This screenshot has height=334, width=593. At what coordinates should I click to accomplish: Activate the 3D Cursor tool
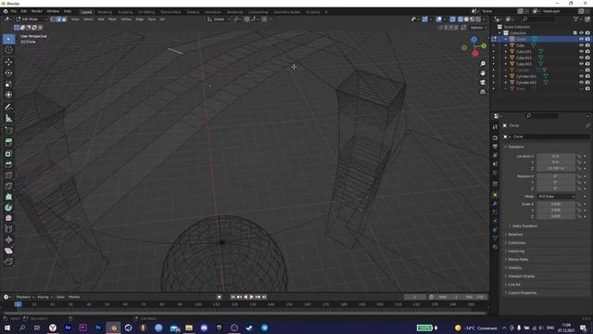(8, 50)
